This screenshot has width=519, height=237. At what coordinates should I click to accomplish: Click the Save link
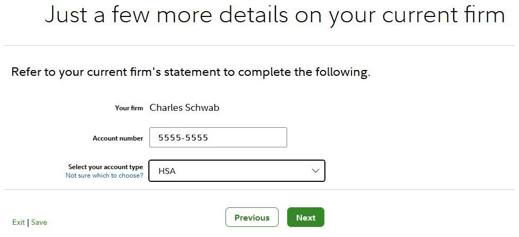pyautogui.click(x=39, y=222)
